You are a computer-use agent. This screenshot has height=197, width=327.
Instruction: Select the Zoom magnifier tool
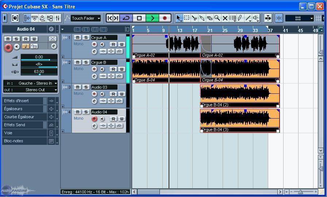click(x=217, y=18)
